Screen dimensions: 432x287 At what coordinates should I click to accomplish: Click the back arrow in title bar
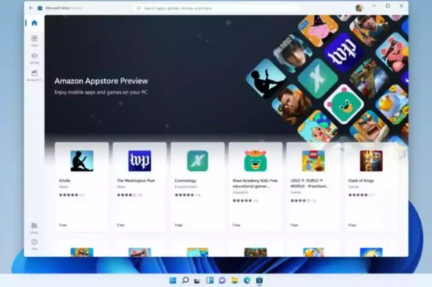tap(30, 8)
